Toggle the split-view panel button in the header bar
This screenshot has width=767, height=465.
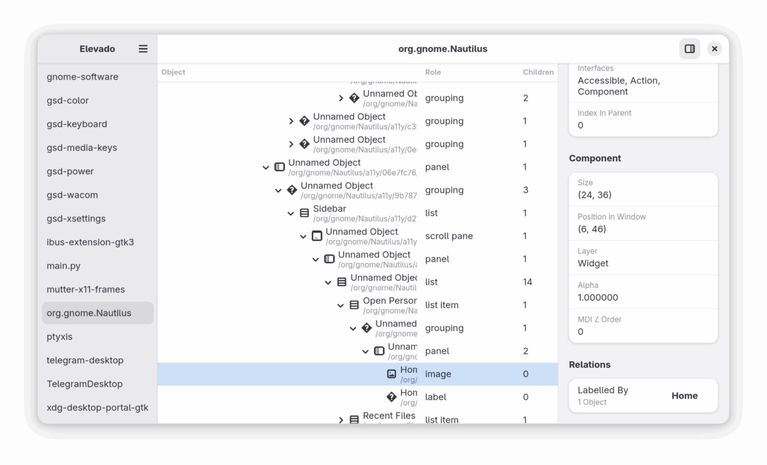click(x=689, y=49)
